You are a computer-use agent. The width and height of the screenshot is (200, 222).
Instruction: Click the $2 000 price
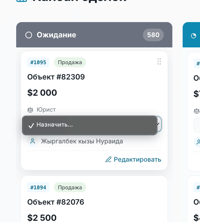pos(42,93)
